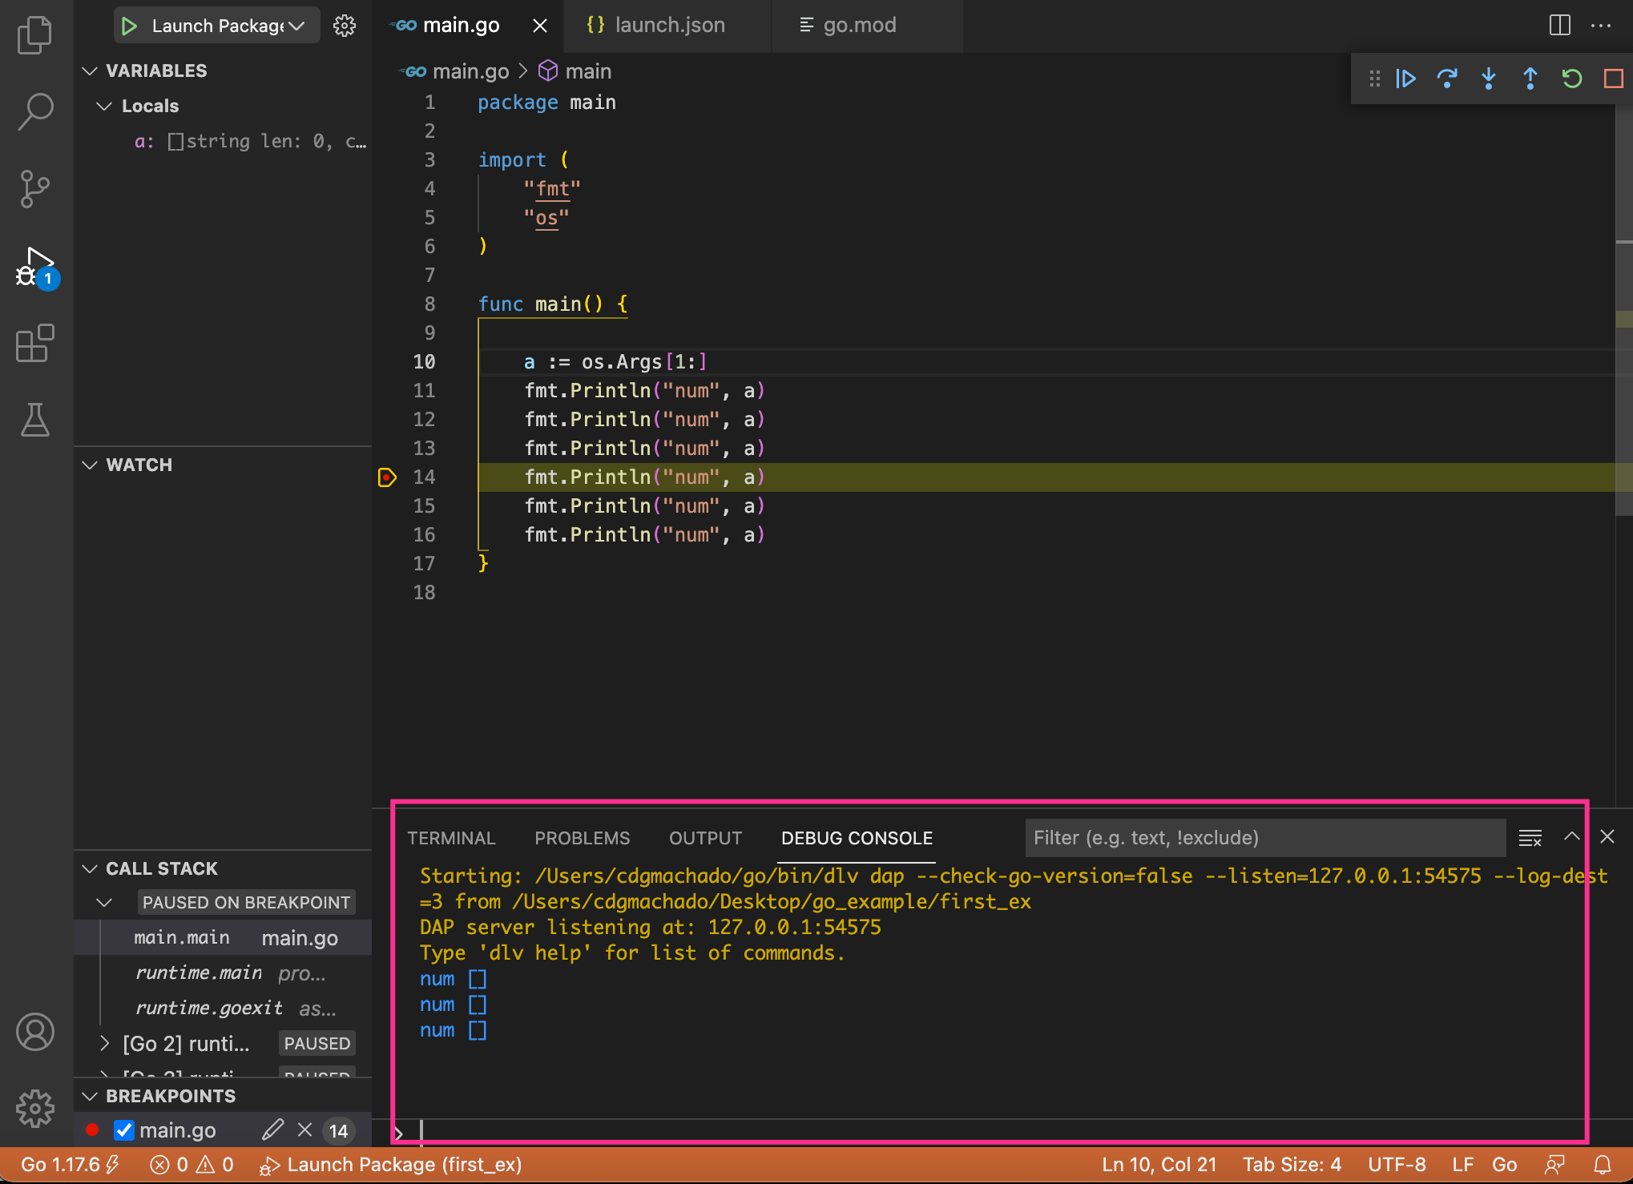The height and width of the screenshot is (1184, 1633).
Task: Collapse the WATCH section
Action: coord(90,465)
